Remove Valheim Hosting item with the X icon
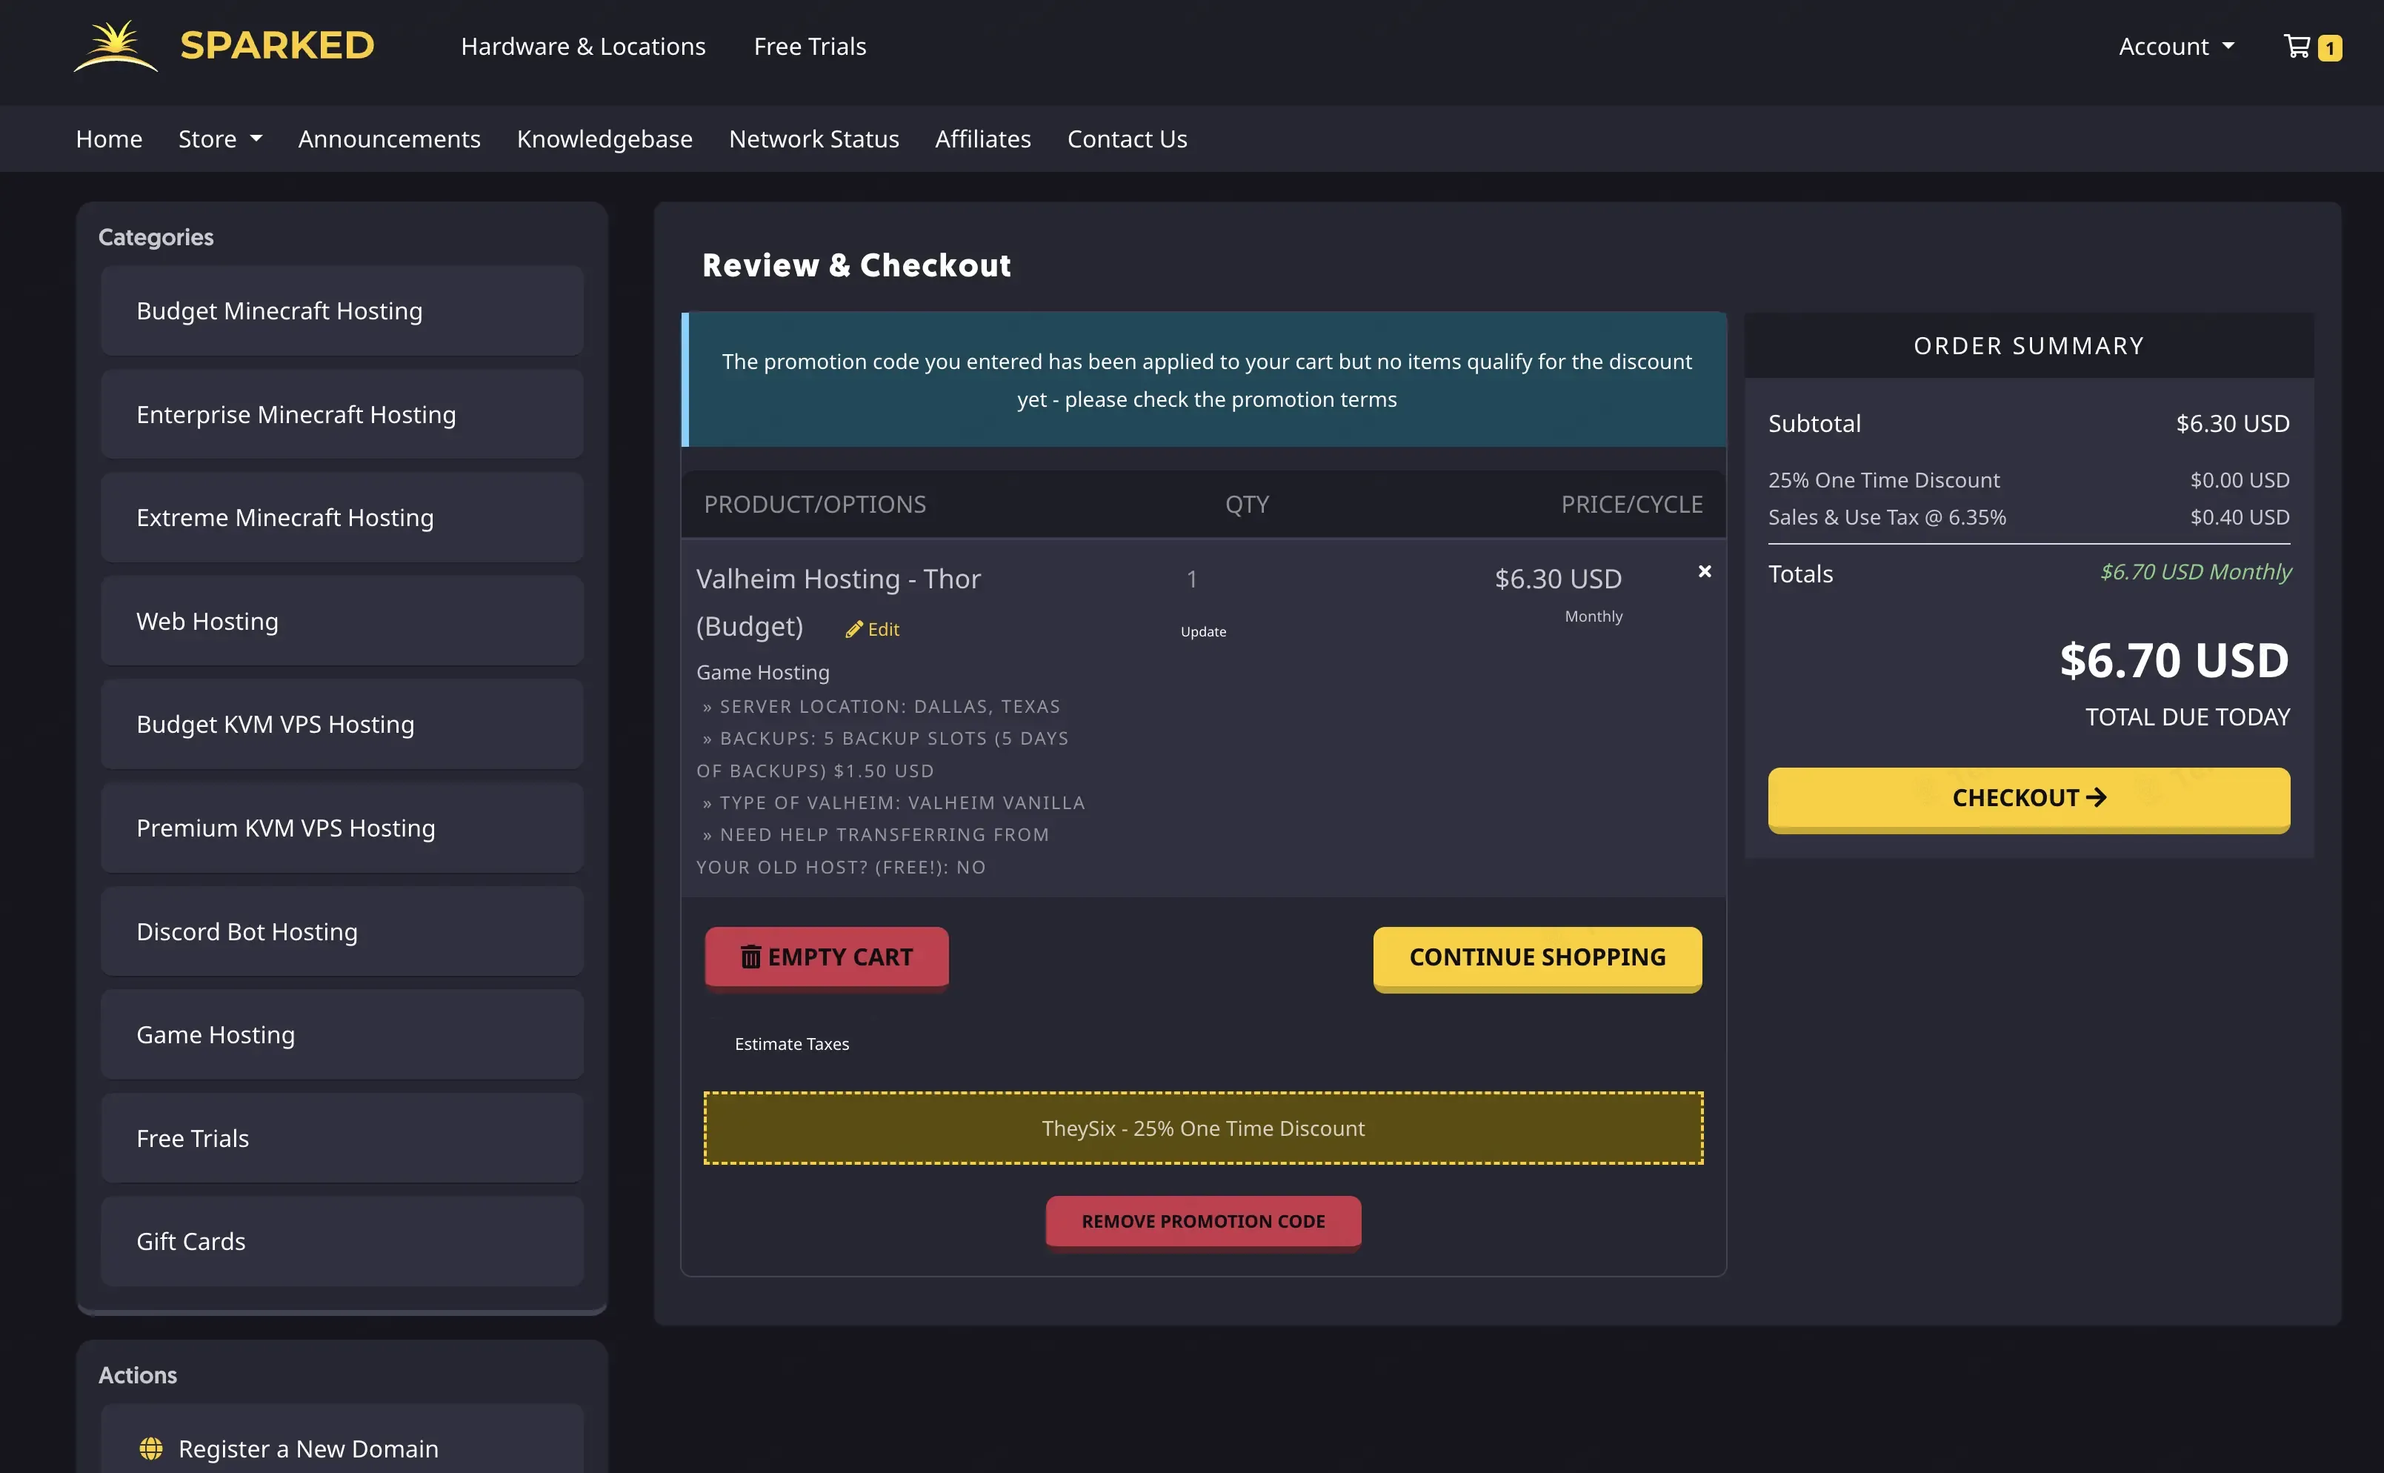2384x1473 pixels. pyautogui.click(x=1704, y=572)
